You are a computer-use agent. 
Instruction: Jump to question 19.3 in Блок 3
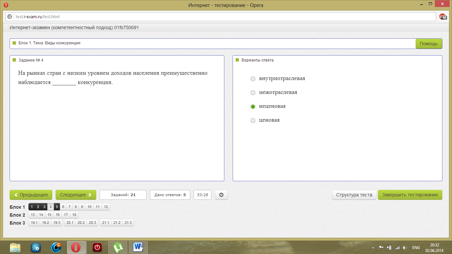(57, 223)
